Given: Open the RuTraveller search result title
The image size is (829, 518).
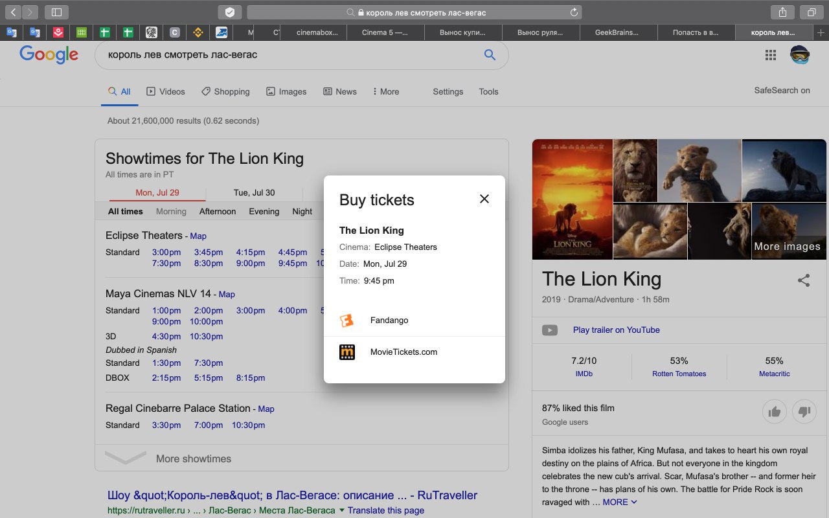Looking at the screenshot, I should click(x=293, y=495).
